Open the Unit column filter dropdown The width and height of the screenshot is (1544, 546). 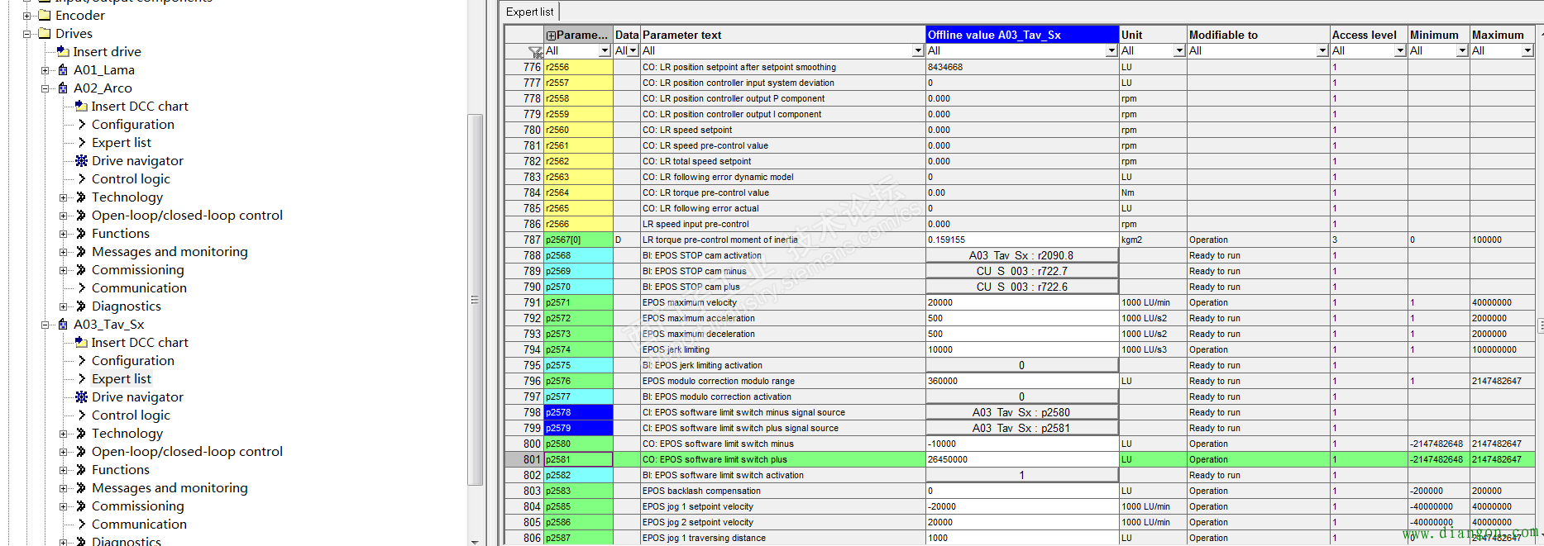pyautogui.click(x=1178, y=51)
